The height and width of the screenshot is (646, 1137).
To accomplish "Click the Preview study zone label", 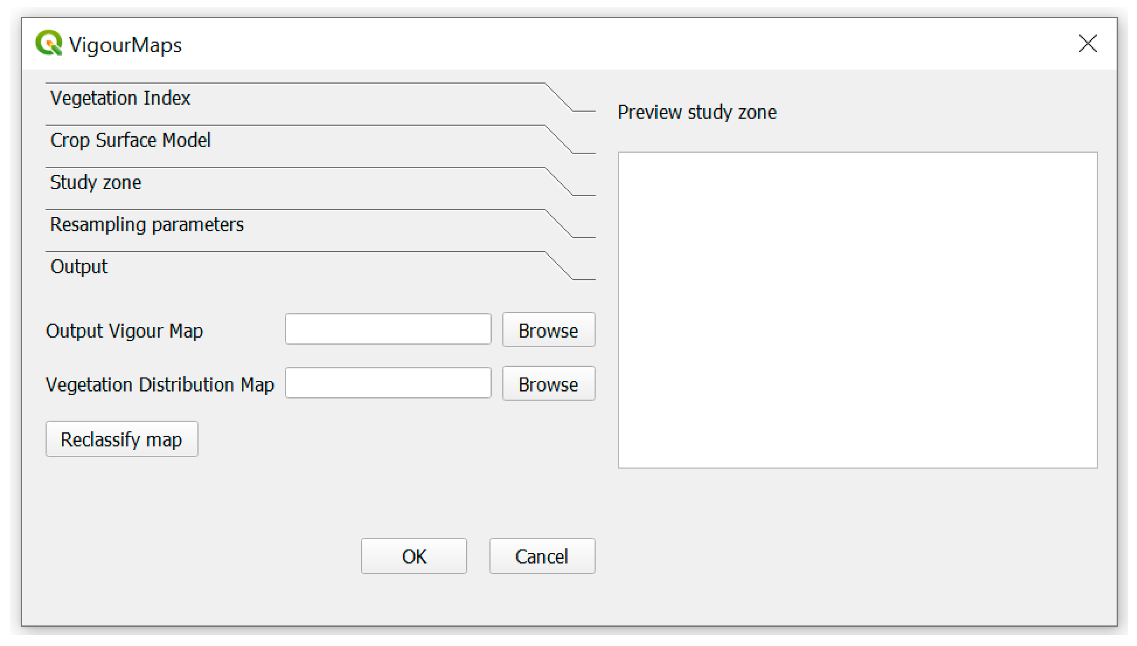I will click(696, 112).
